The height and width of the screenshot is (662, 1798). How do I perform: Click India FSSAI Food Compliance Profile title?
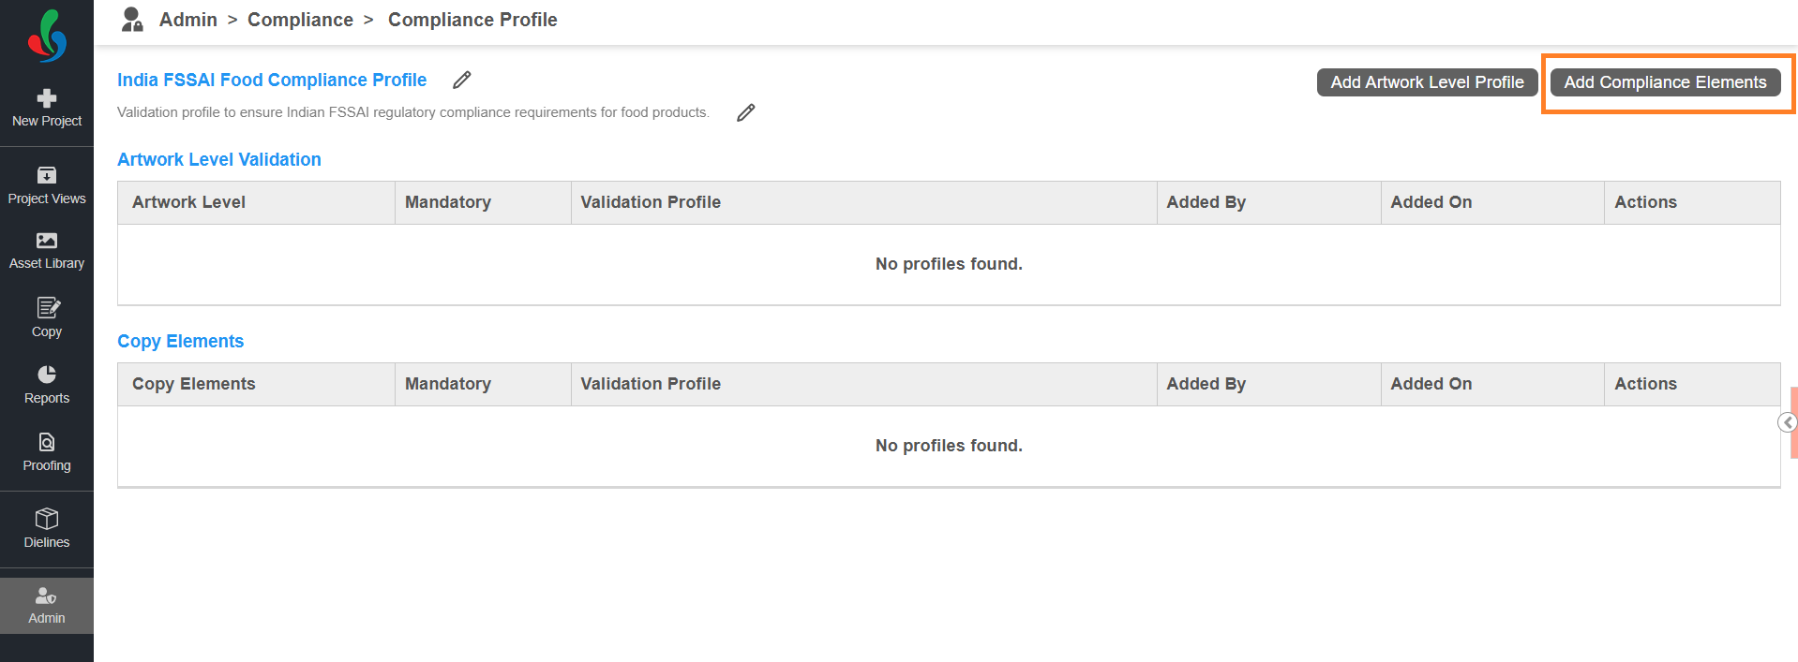tap(272, 81)
